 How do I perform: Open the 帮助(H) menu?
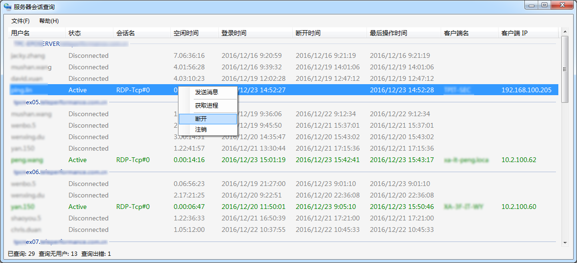coord(49,21)
